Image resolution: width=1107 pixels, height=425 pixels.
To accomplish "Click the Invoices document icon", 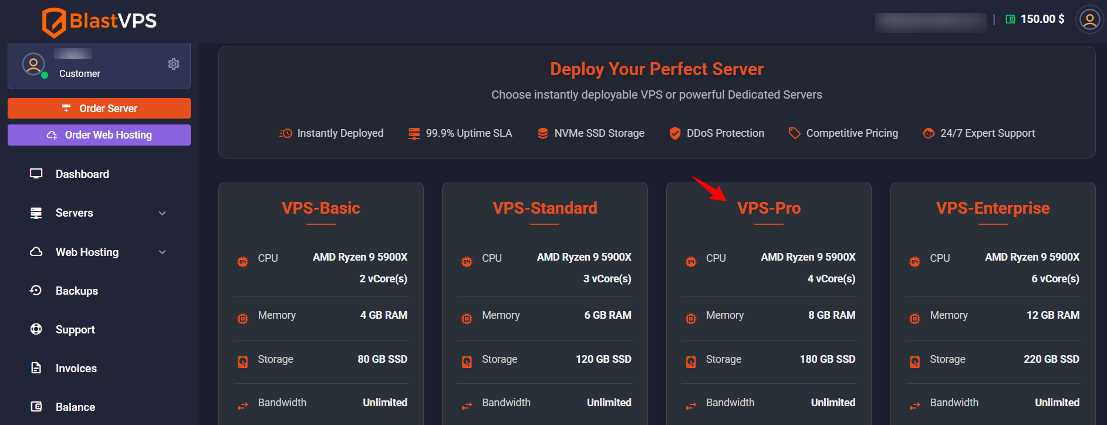I will click(36, 368).
